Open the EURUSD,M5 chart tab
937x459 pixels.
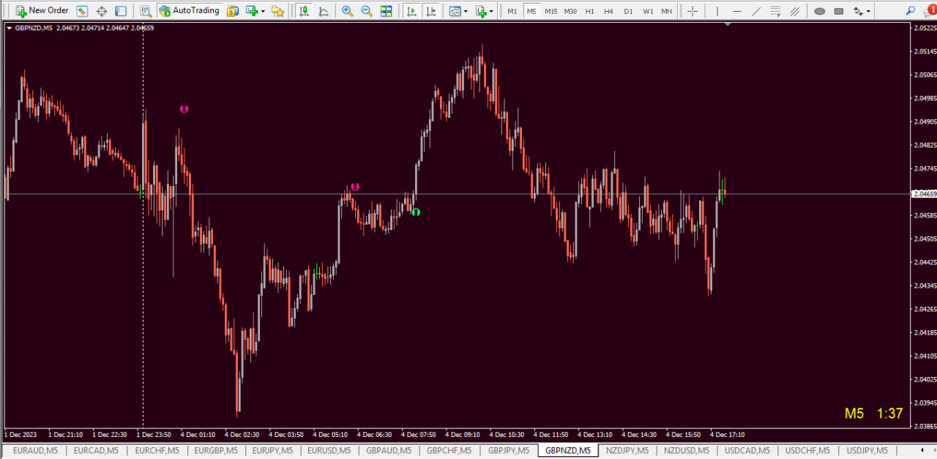pos(329,450)
